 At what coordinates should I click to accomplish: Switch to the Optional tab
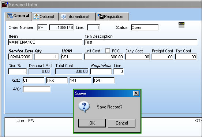45,16
